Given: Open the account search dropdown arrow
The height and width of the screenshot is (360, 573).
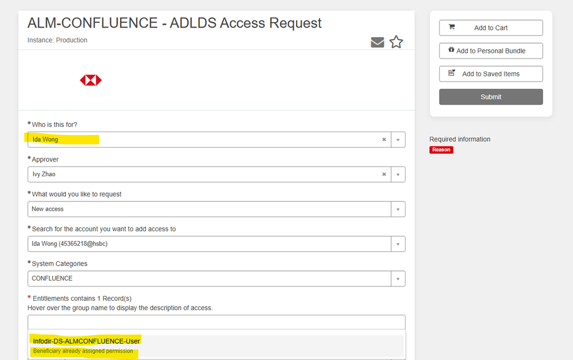Looking at the screenshot, I should [398, 244].
